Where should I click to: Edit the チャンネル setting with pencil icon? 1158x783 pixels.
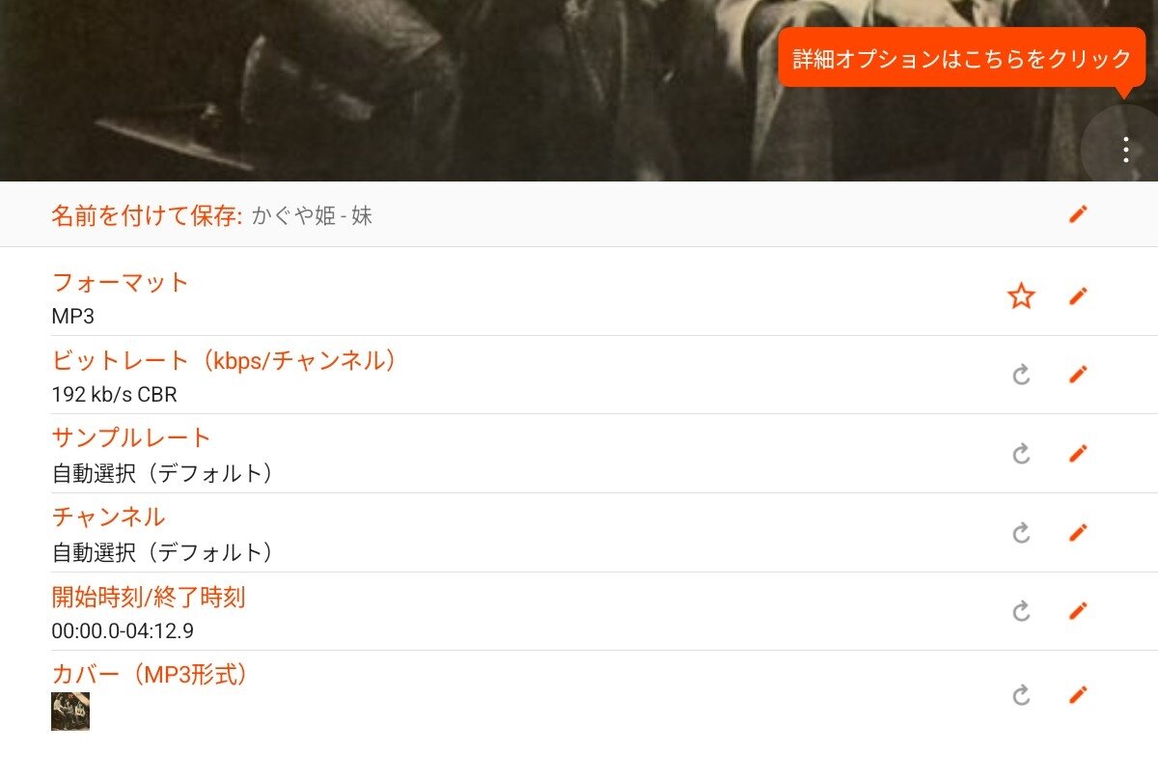point(1078,532)
